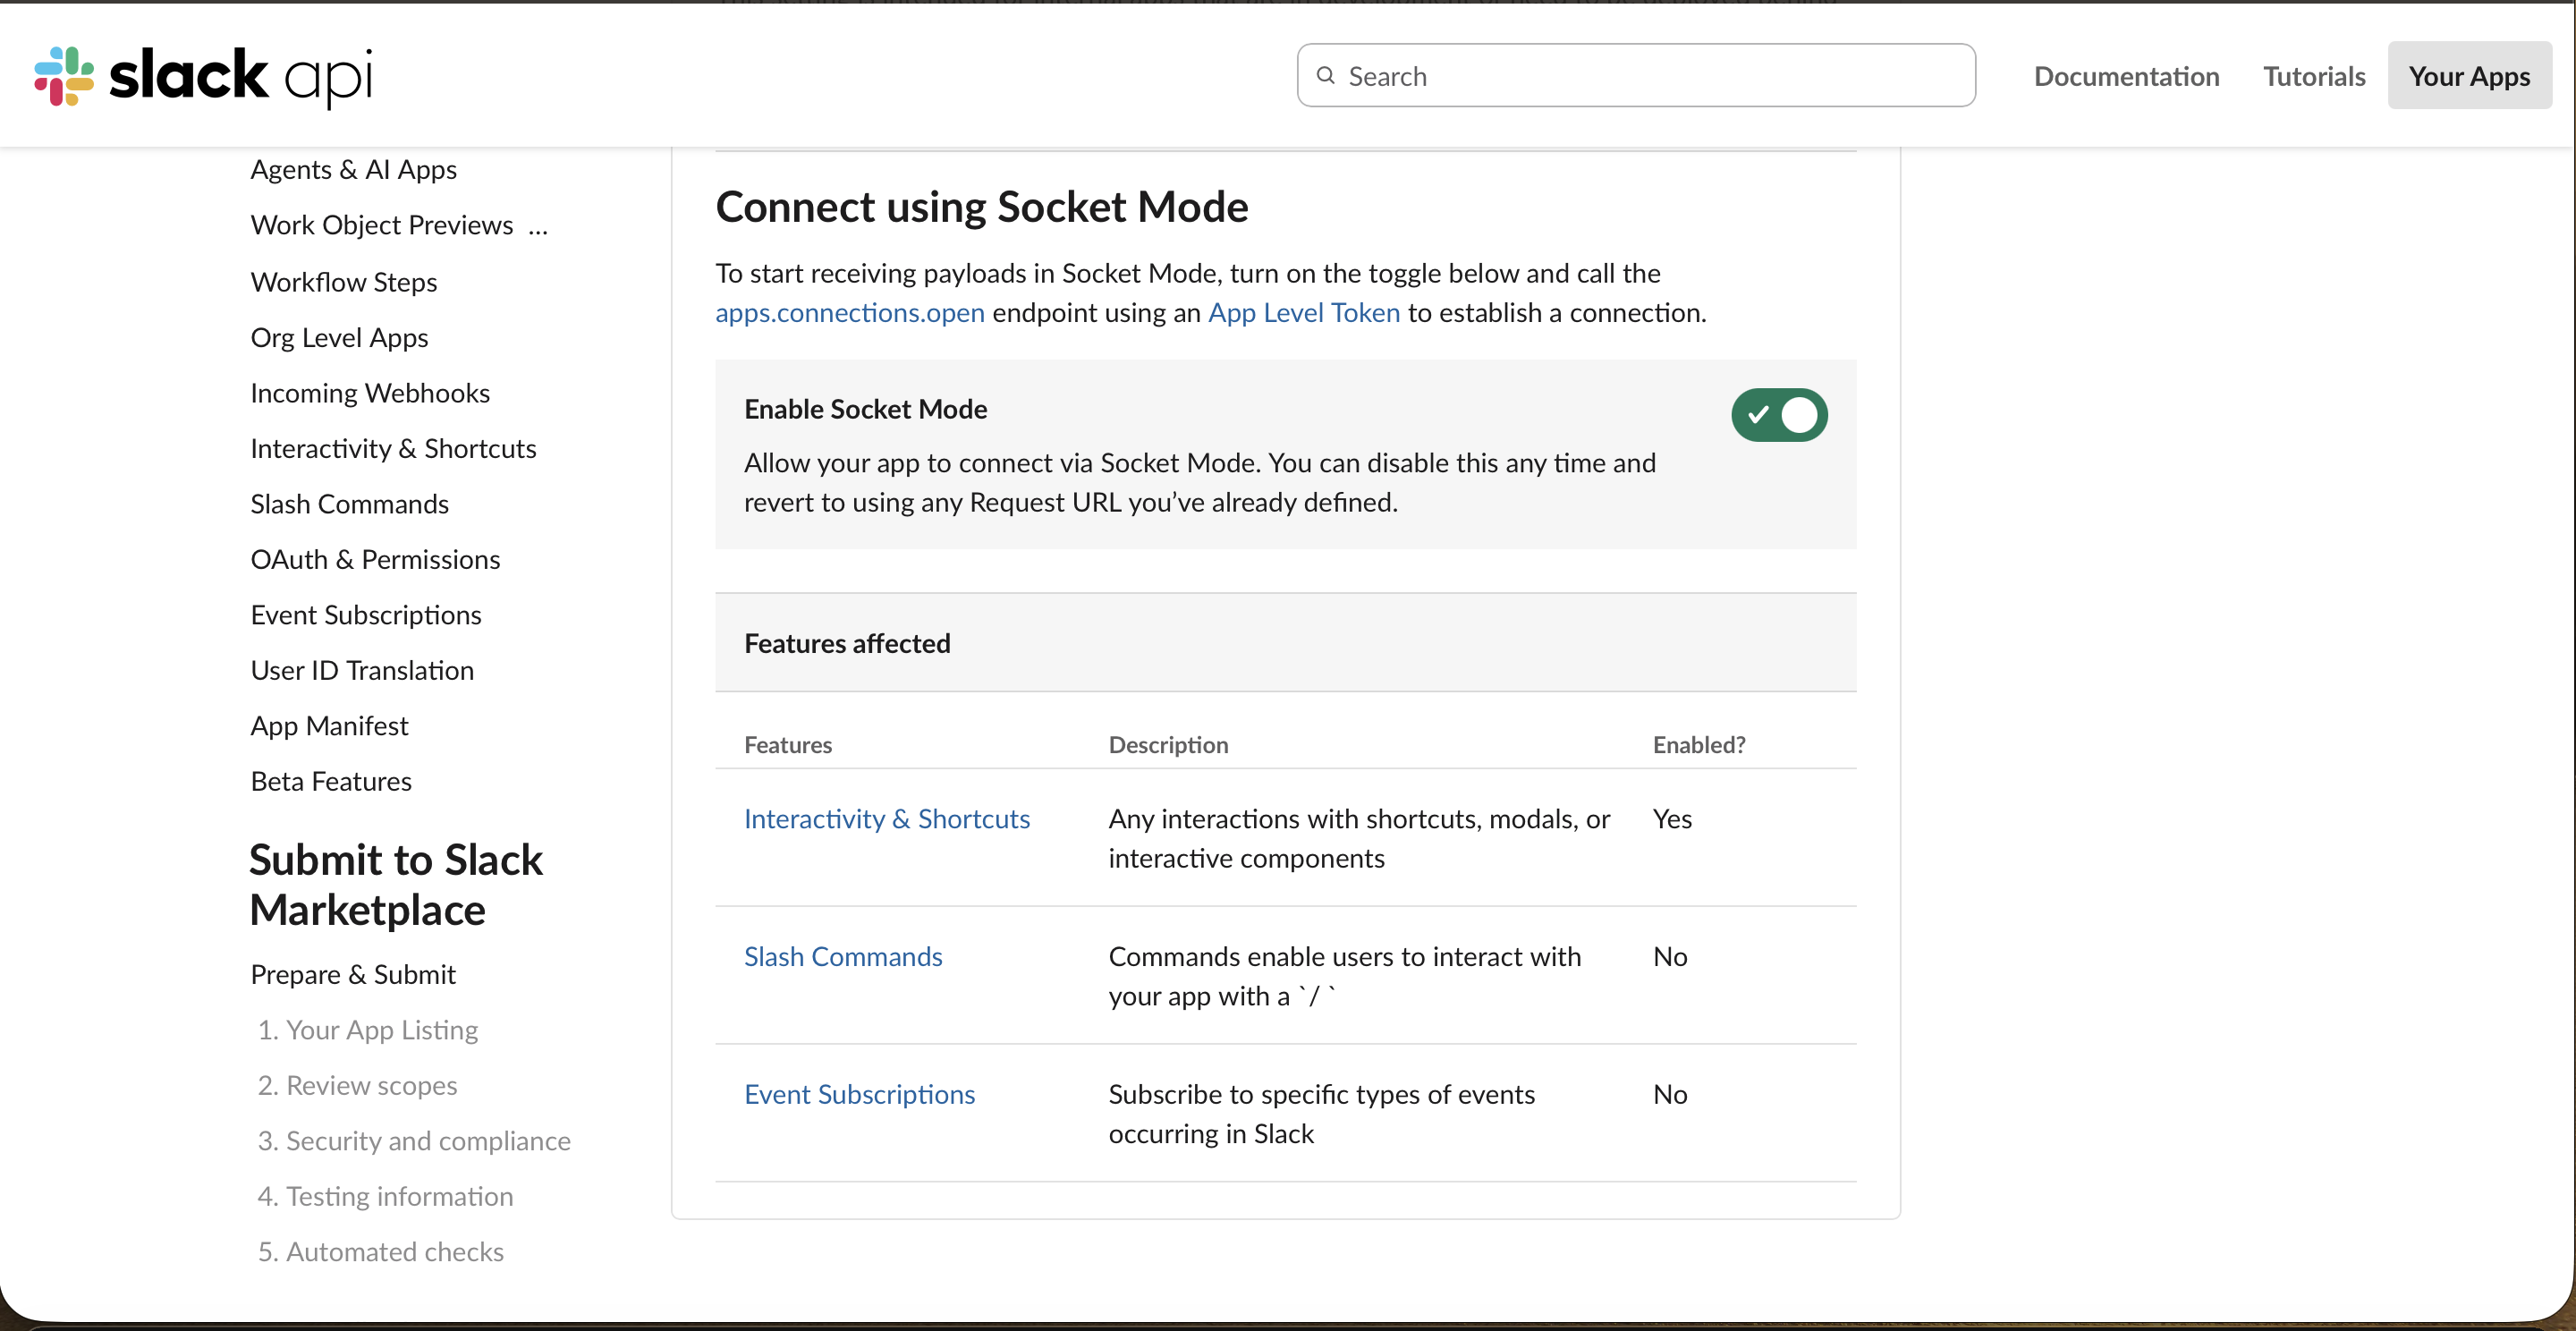Image resolution: width=2576 pixels, height=1331 pixels.
Task: Click the Enable Socket Mode label
Action: [865, 409]
